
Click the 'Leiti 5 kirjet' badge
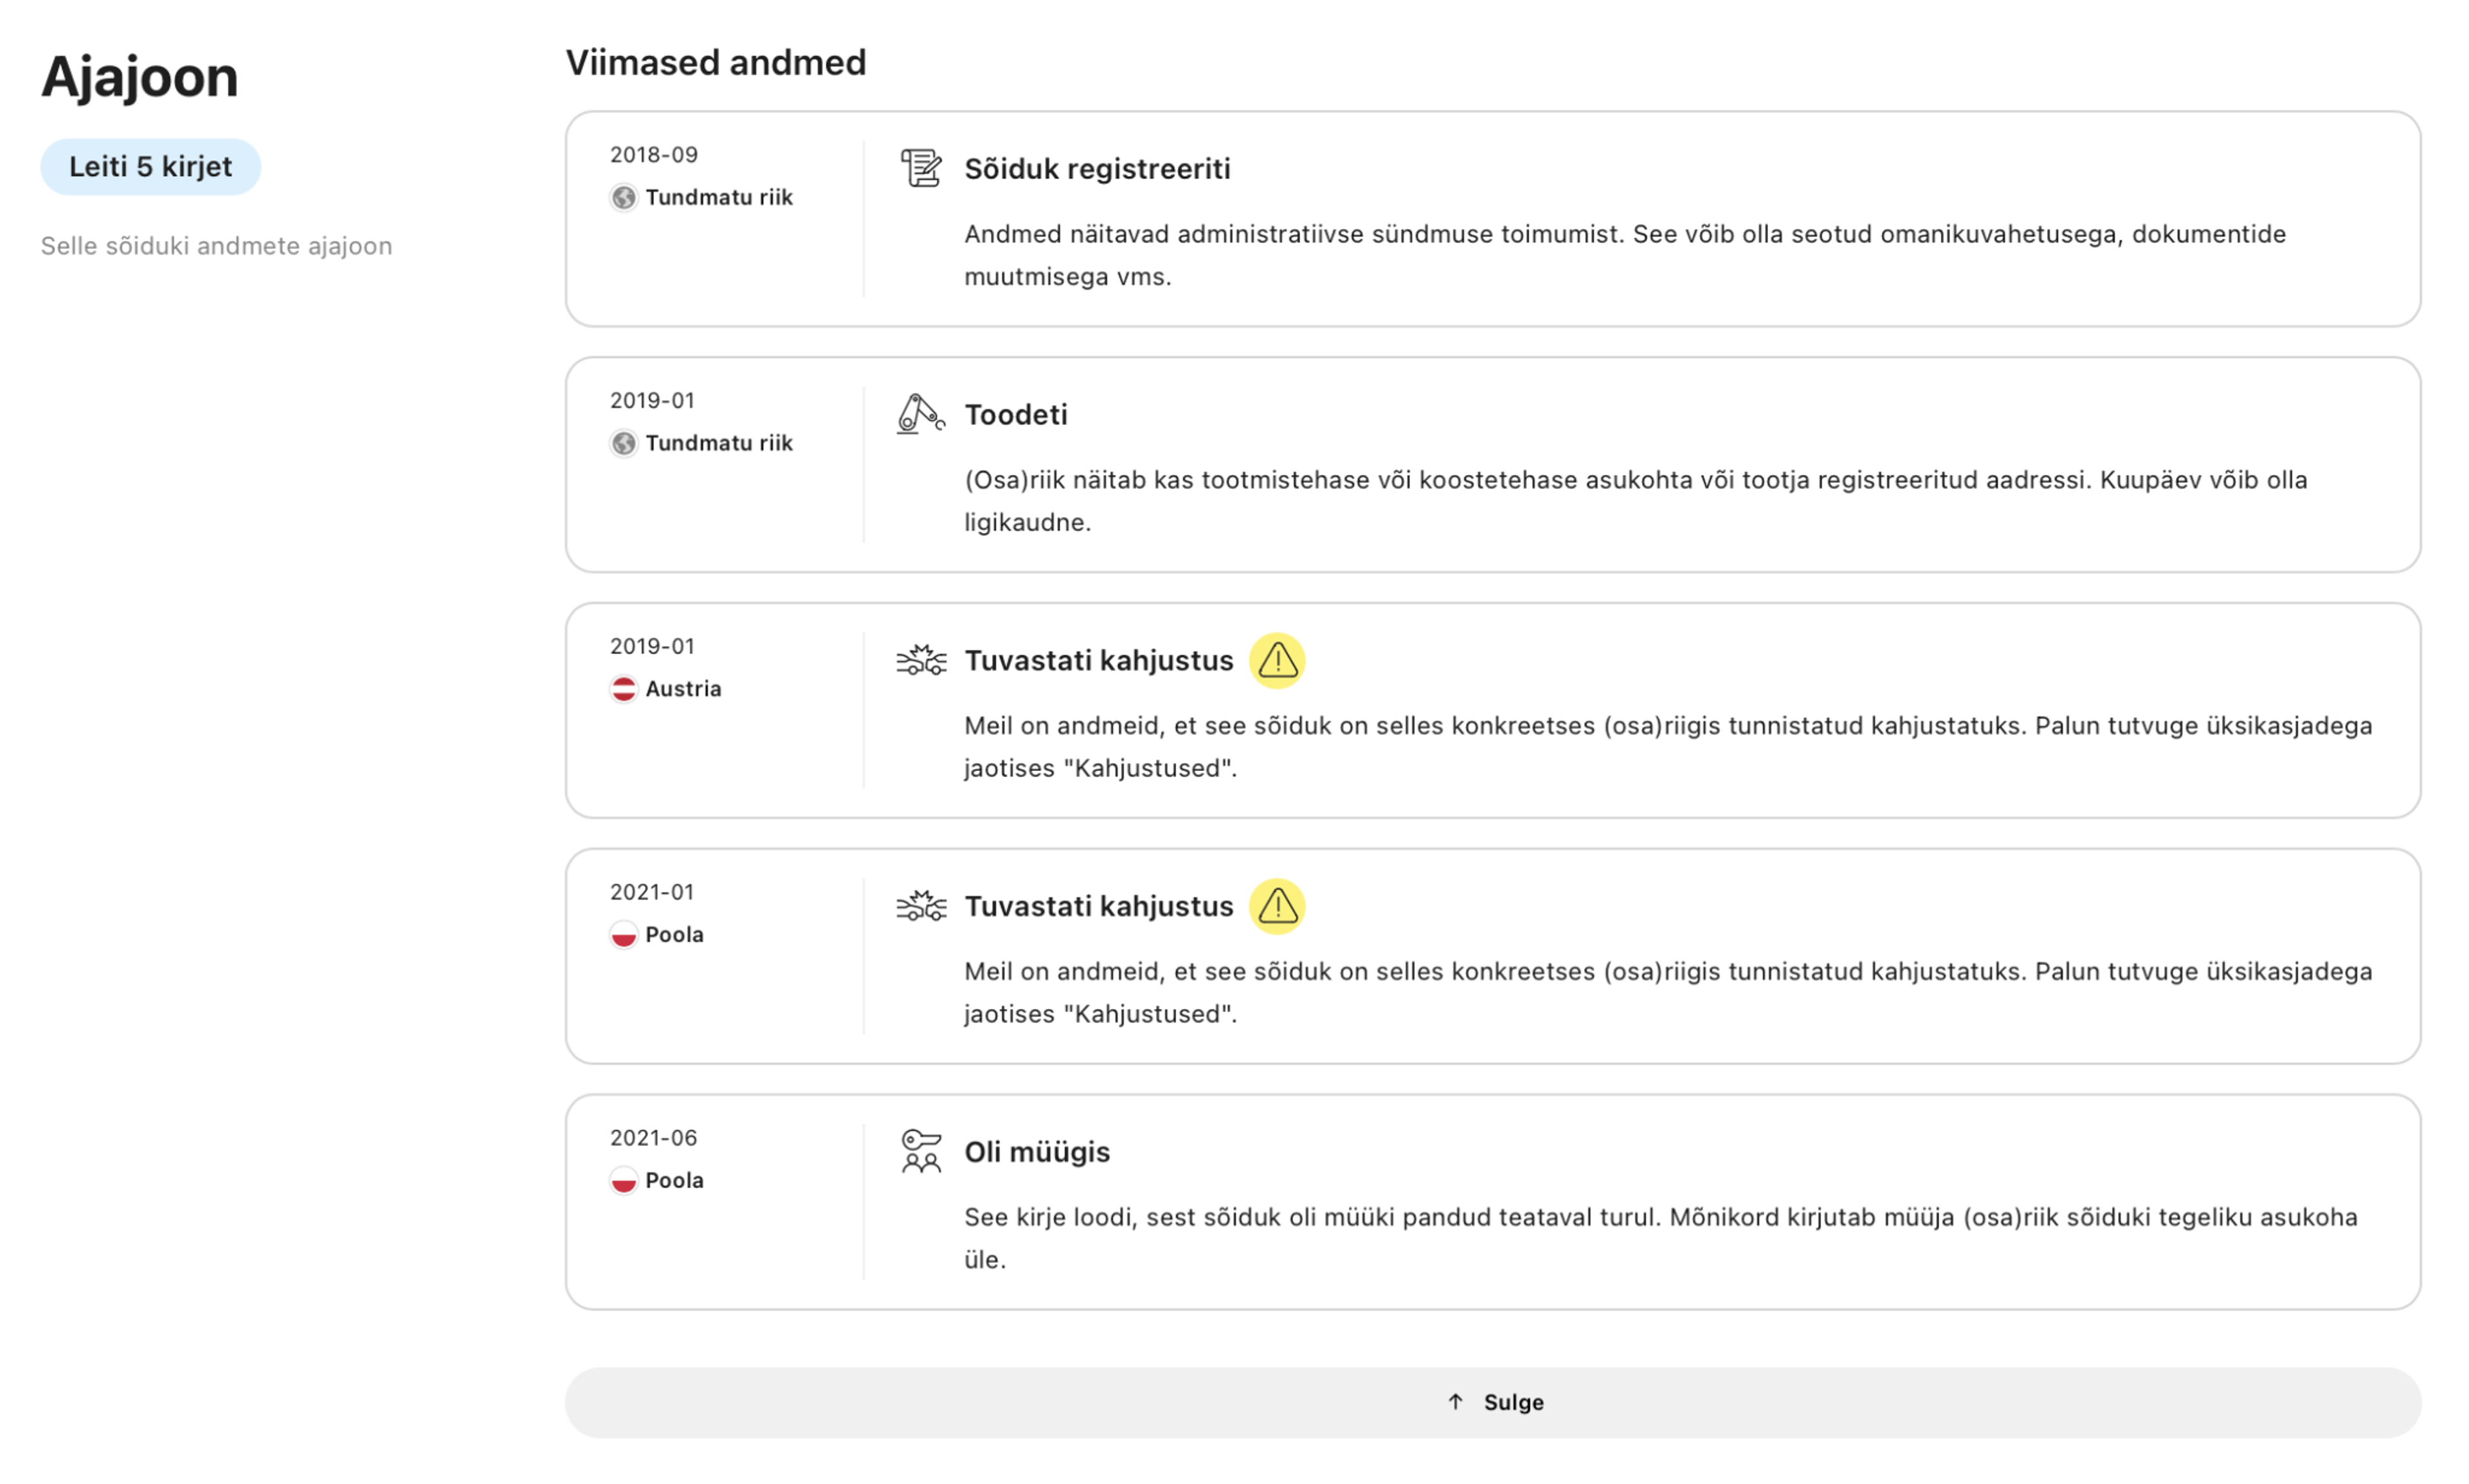(150, 166)
